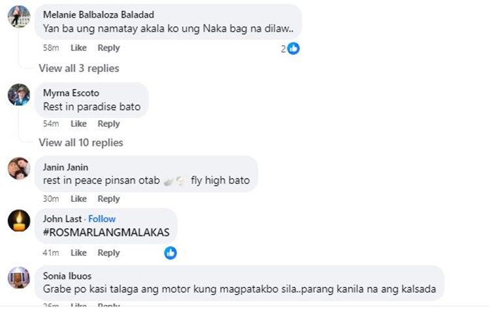Image resolution: width=490 pixels, height=309 pixels.
Task: Open Melanie Balbaloza Baladad's profile picture
Action: [19, 16]
